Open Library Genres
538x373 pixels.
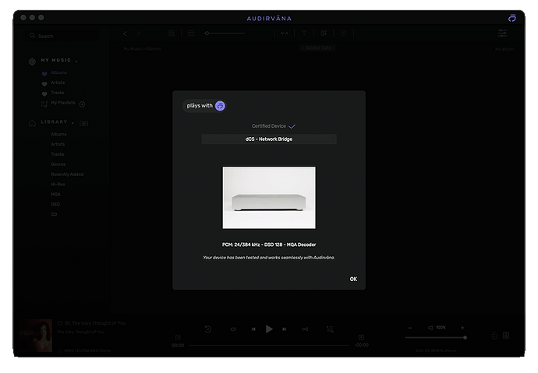click(58, 164)
